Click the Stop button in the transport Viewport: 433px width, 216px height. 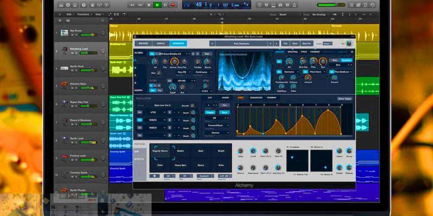click(x=149, y=5)
